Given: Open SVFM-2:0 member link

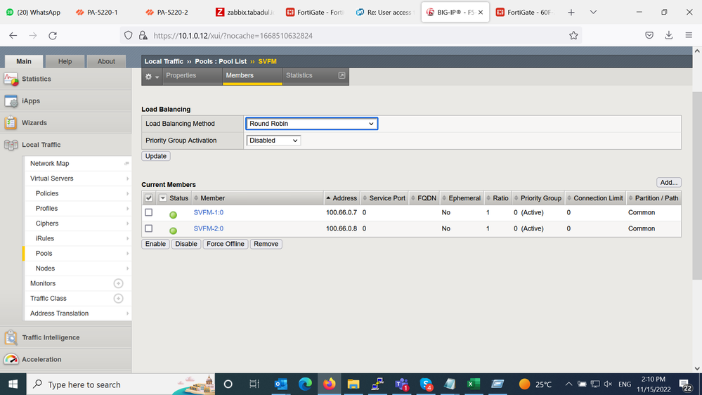Looking at the screenshot, I should tap(208, 228).
